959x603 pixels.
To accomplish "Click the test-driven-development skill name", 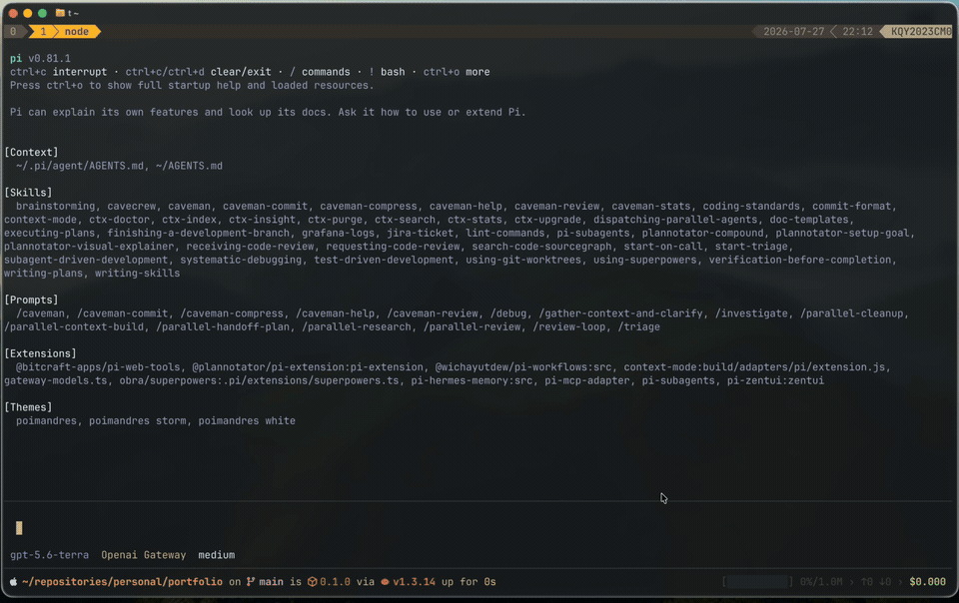I will click(x=384, y=260).
